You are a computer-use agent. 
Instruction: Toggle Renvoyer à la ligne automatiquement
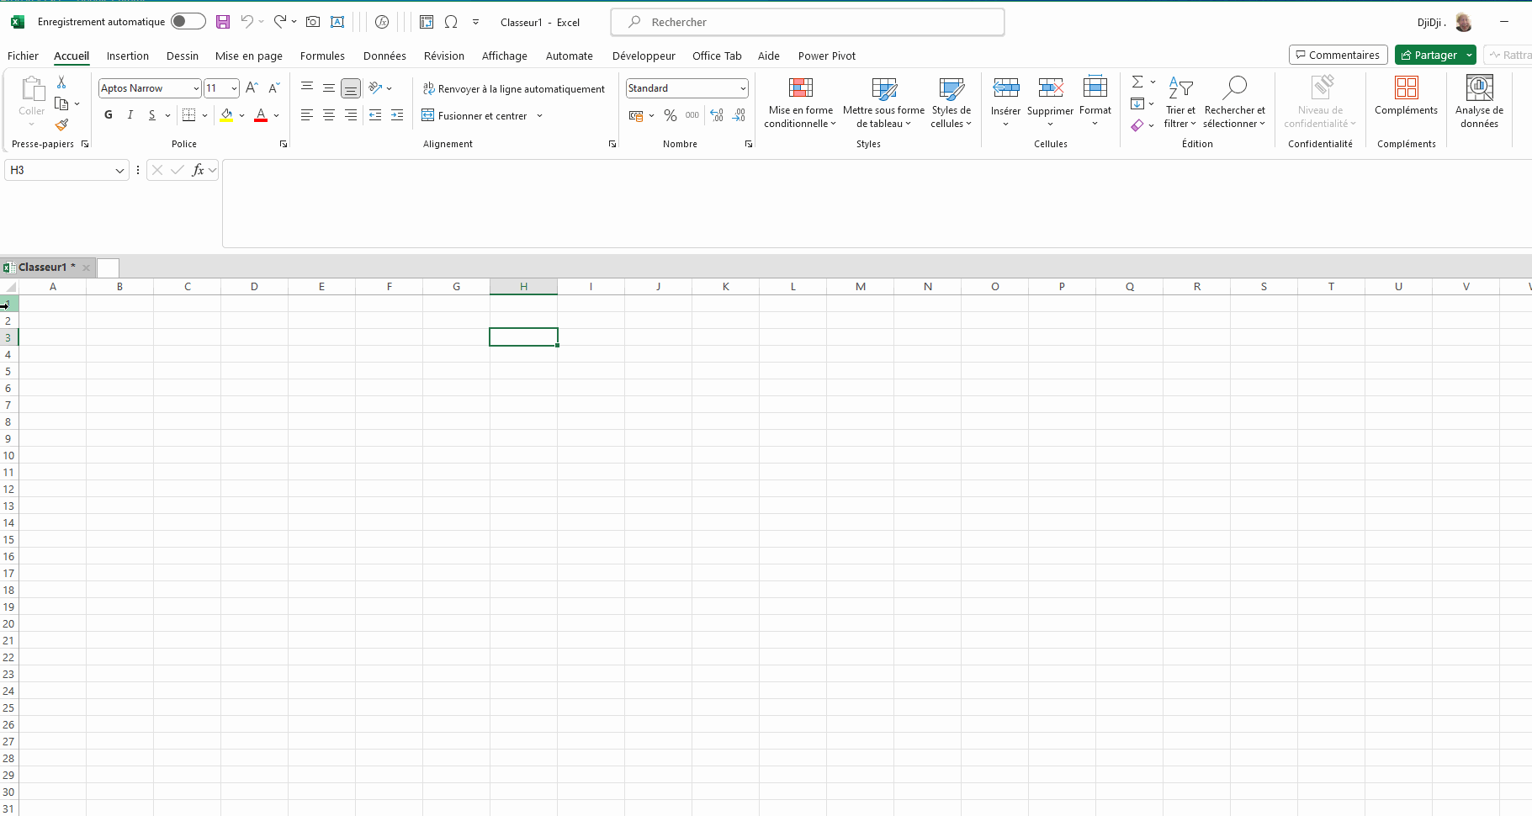[x=513, y=88]
